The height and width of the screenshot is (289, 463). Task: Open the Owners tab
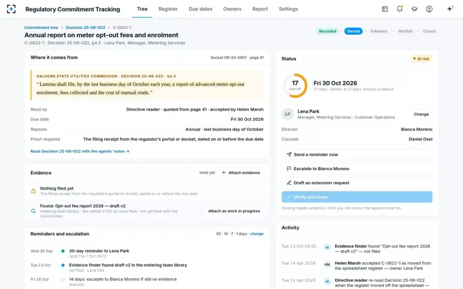point(232,9)
